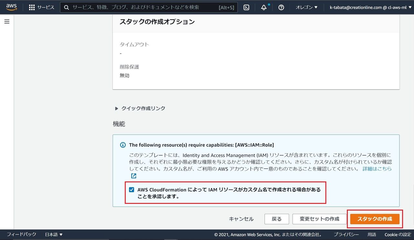Click the 機能 section heading
The height and width of the screenshot is (240, 414).
click(119, 124)
